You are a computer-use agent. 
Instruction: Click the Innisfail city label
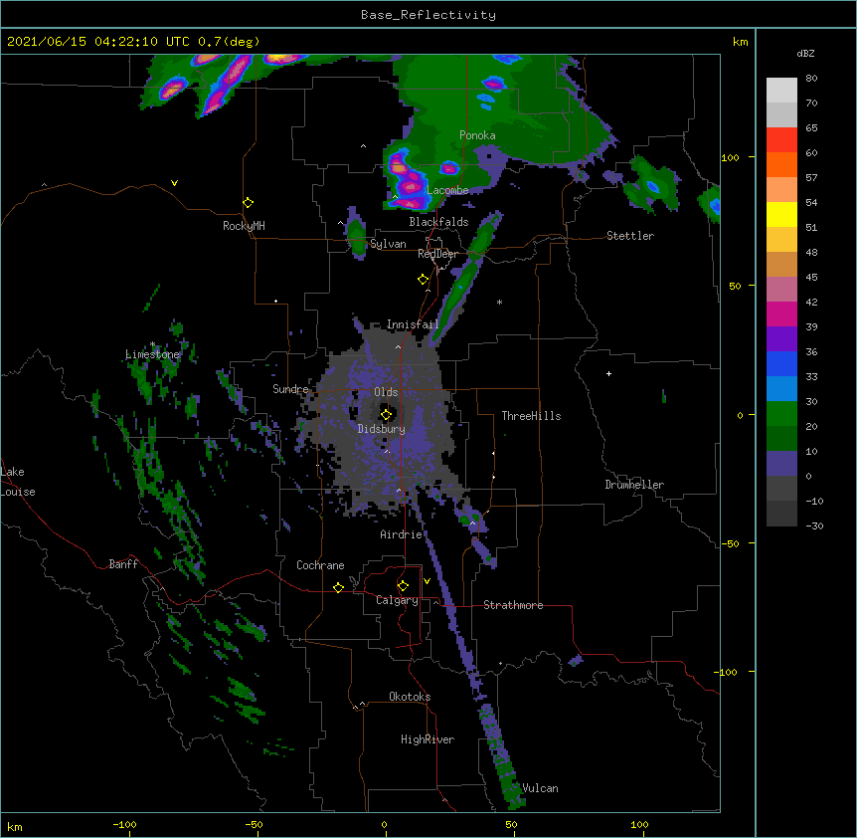click(x=413, y=324)
